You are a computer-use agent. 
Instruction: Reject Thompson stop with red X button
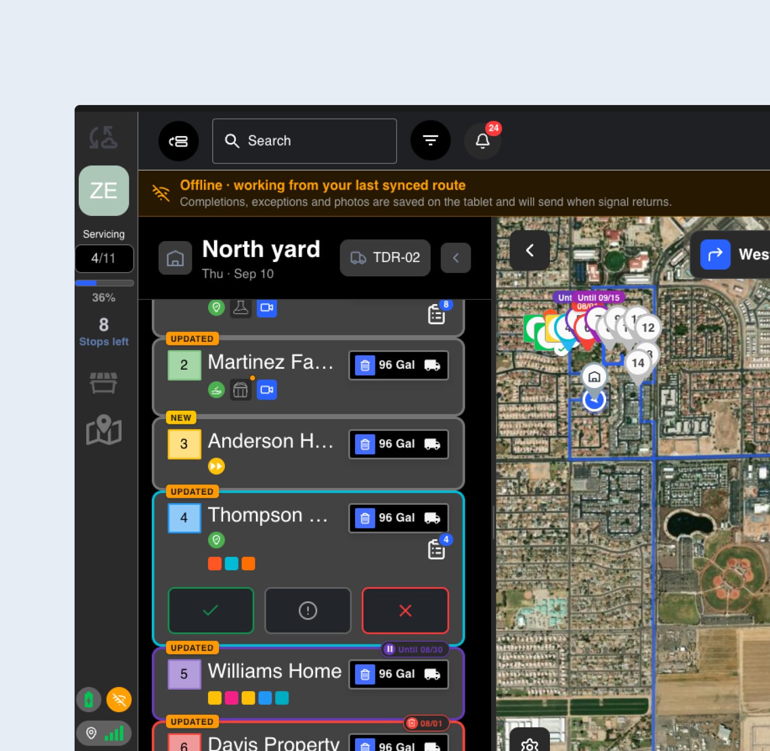[x=405, y=610]
